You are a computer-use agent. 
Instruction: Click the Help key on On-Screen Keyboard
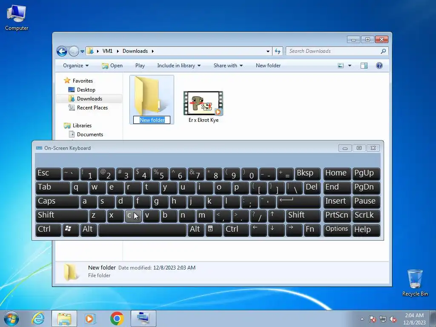(x=366, y=230)
